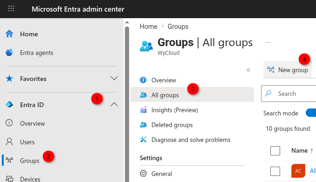Sort by the Name column arrow
Image resolution: width=316 pixels, height=182 pixels.
pos(311,150)
